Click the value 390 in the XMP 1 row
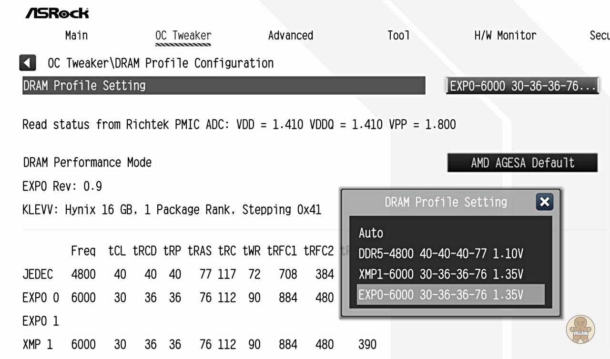 [367, 344]
